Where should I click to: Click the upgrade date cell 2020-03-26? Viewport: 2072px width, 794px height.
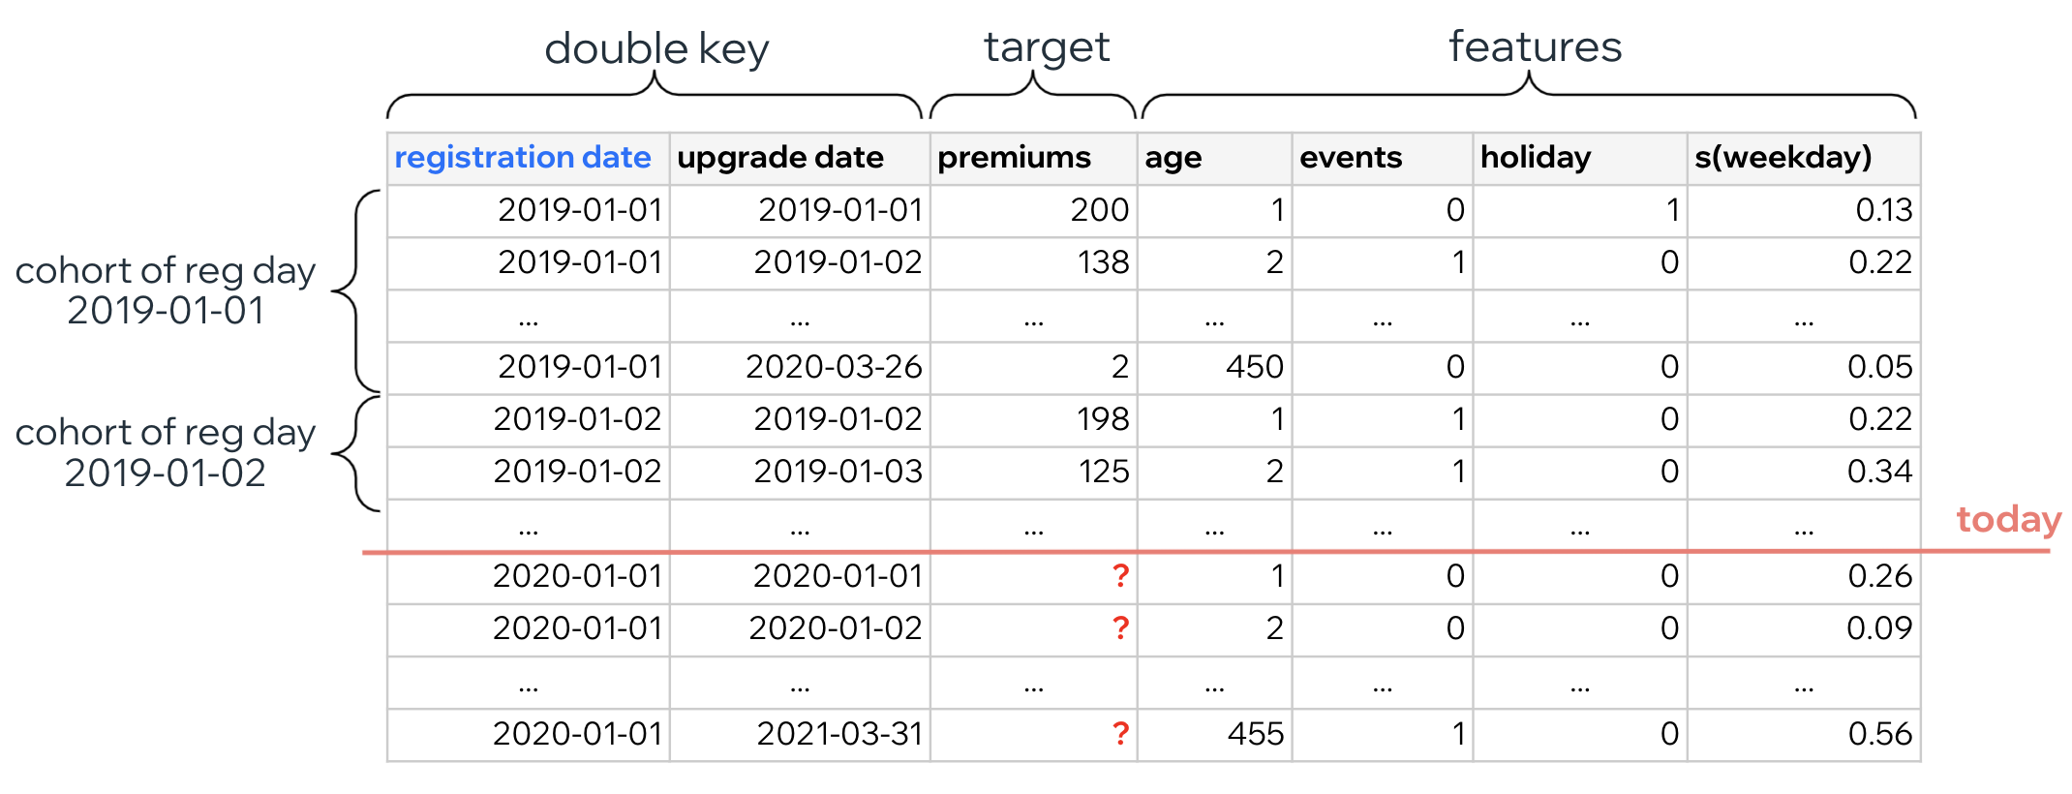pyautogui.click(x=834, y=367)
